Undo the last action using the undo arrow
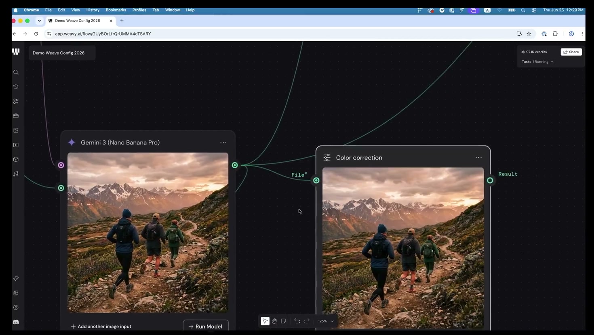The width and height of the screenshot is (594, 335). [297, 321]
